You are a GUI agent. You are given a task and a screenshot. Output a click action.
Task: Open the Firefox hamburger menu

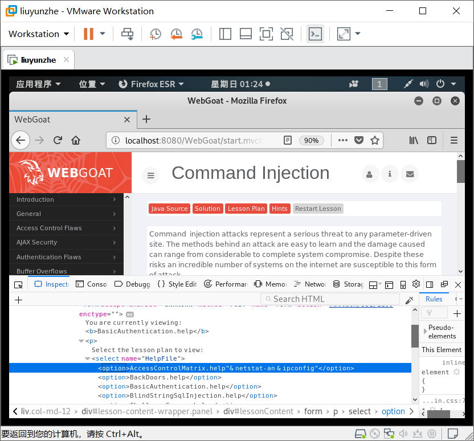click(453, 140)
